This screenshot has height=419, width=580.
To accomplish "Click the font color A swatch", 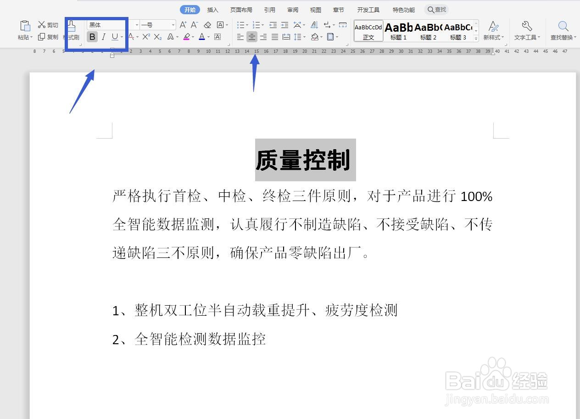I will pyautogui.click(x=202, y=37).
